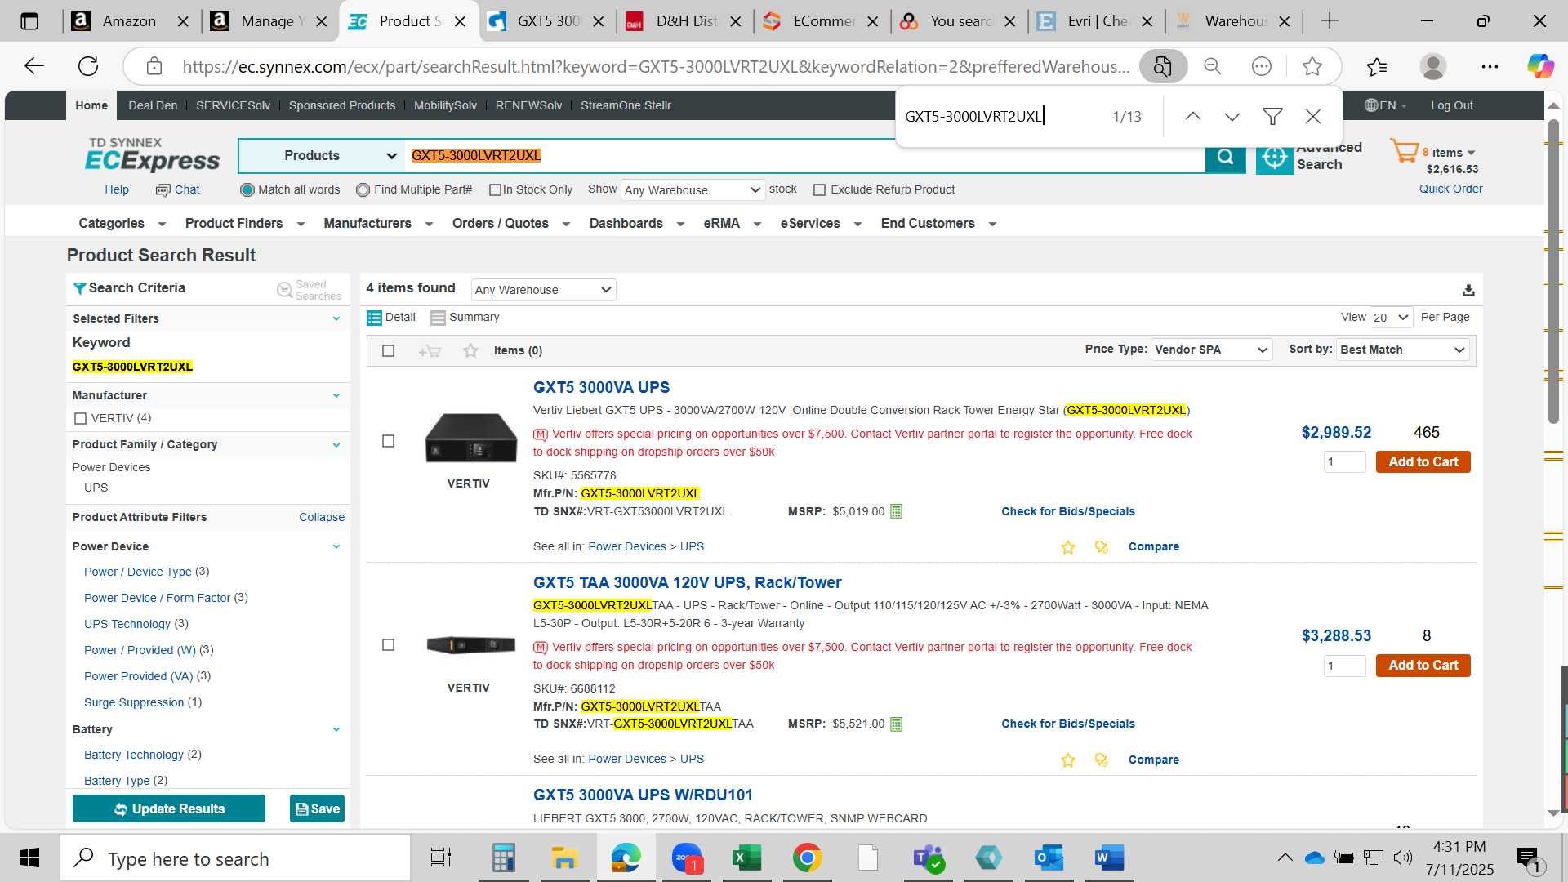Click the favorite star in Items bar
1568x882 pixels.
click(470, 351)
